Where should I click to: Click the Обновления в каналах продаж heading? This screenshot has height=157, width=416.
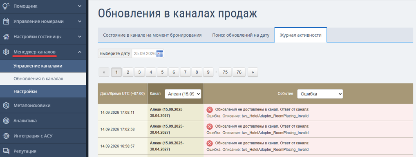[x=177, y=13]
